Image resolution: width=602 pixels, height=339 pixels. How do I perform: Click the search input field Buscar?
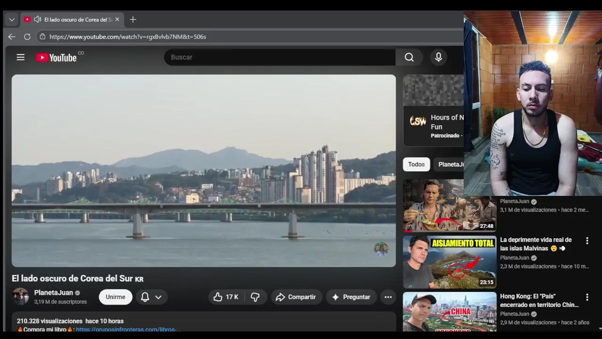click(280, 57)
